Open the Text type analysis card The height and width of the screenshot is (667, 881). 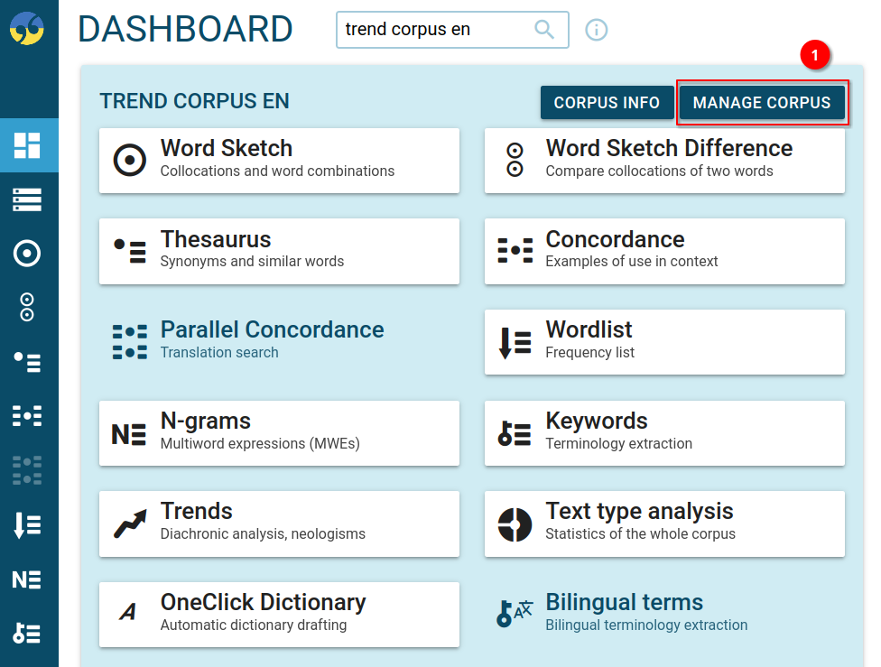click(x=664, y=523)
